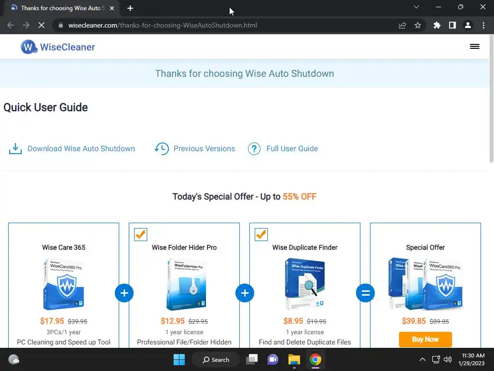Go back to previous page

tap(11, 25)
